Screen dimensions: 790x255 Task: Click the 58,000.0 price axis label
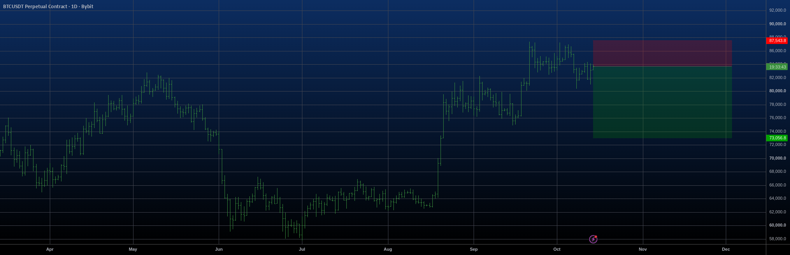(778, 239)
